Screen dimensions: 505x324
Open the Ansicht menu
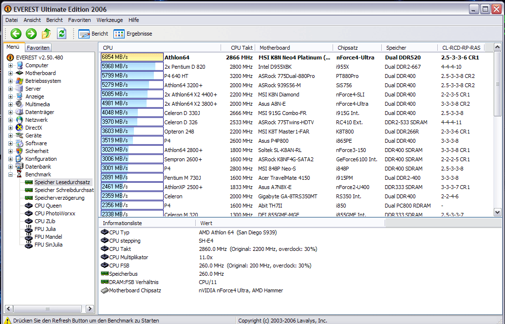point(32,20)
